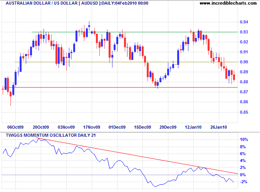The width and height of the screenshot is (260, 192).
Task: Click the 01Dec09 date label
Action: (x=117, y=127)
